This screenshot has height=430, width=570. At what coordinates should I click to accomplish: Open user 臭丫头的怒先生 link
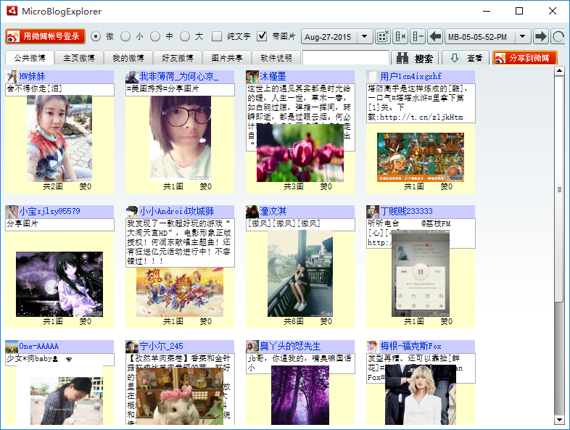(x=290, y=346)
